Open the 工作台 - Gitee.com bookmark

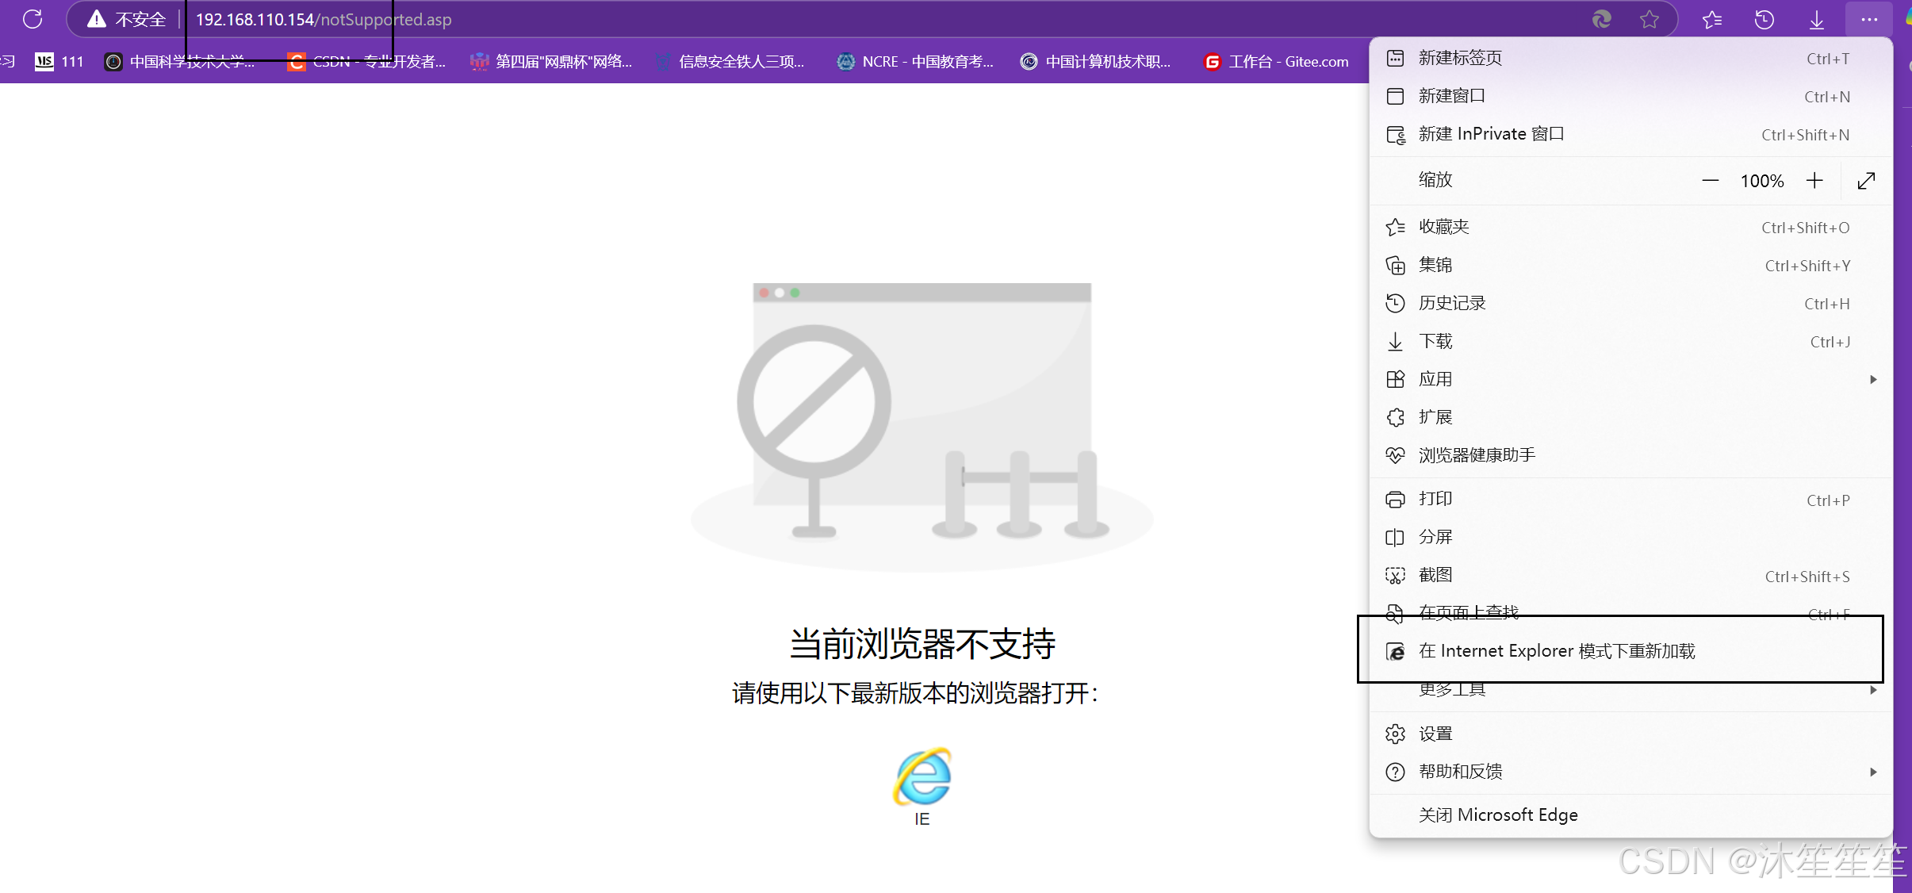coord(1277,61)
